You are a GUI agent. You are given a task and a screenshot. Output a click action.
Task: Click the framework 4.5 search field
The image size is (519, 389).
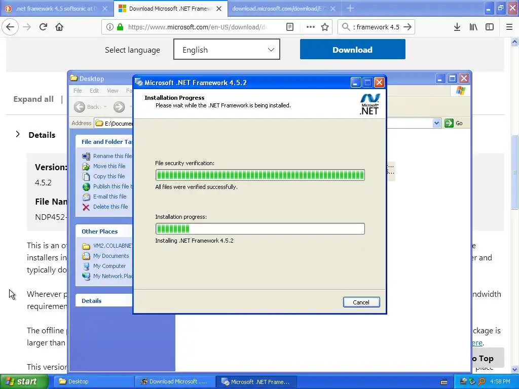tap(376, 27)
